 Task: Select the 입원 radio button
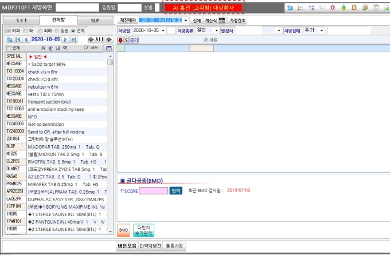[x=56, y=30]
